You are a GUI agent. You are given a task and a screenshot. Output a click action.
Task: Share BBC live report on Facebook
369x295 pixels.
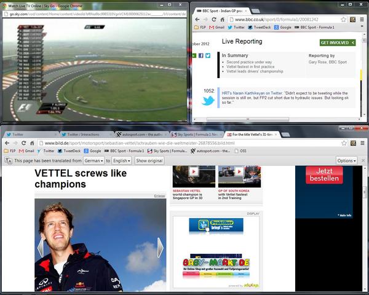[x=200, y=55]
